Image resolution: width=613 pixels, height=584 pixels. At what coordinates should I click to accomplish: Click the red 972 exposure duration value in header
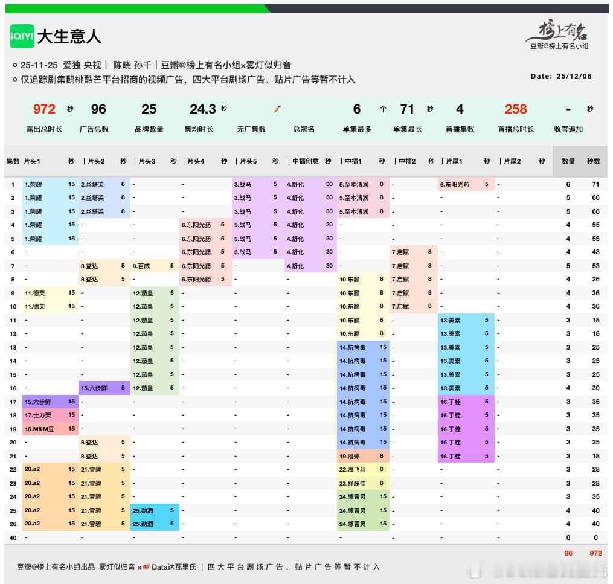pos(44,109)
